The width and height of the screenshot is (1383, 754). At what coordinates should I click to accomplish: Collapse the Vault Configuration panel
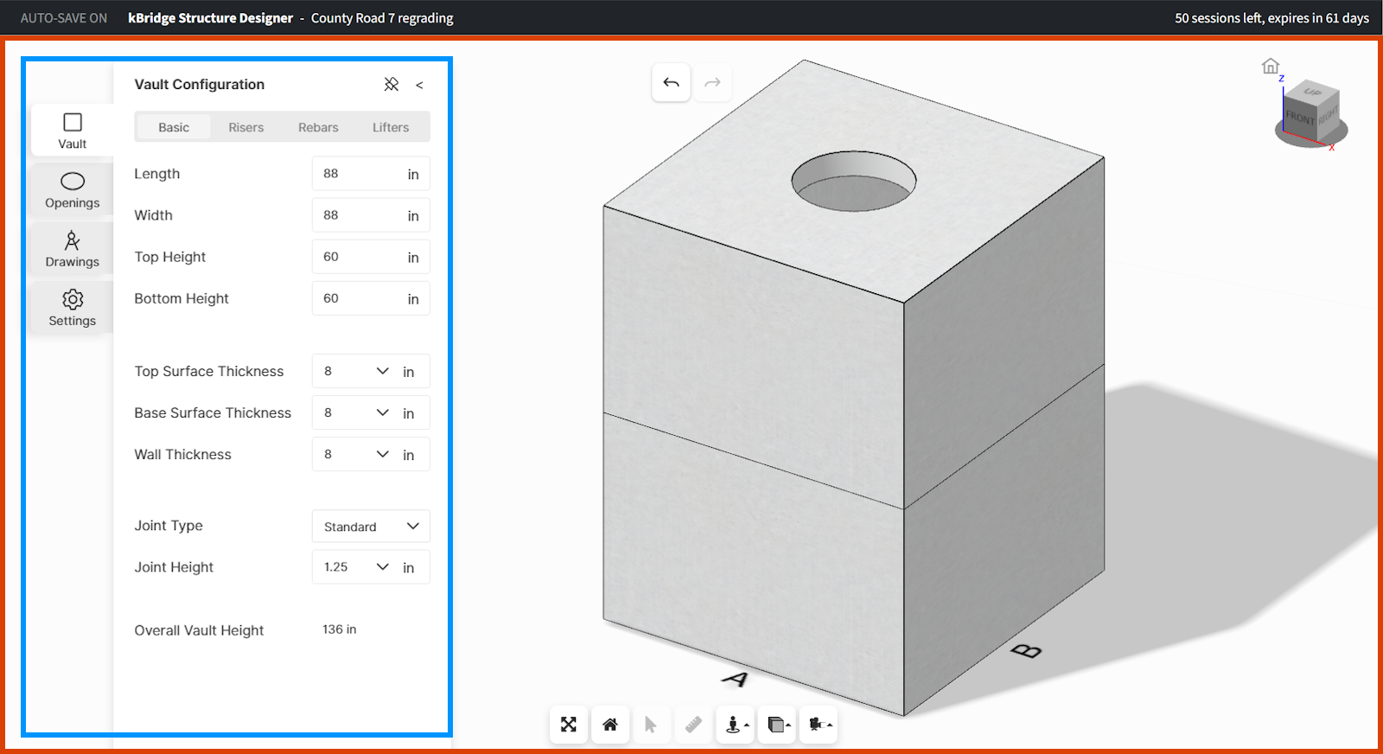point(420,85)
